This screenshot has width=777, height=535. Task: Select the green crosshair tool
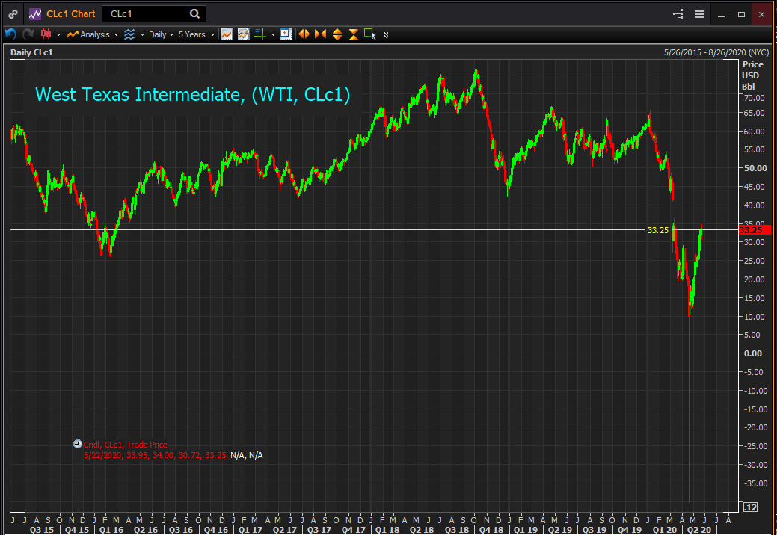(260, 34)
